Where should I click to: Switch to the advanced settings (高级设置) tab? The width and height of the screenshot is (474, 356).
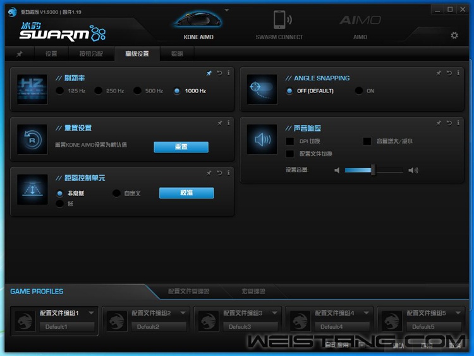tap(137, 54)
